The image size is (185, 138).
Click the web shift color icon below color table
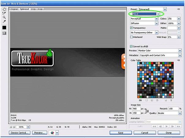[x=152, y=100]
